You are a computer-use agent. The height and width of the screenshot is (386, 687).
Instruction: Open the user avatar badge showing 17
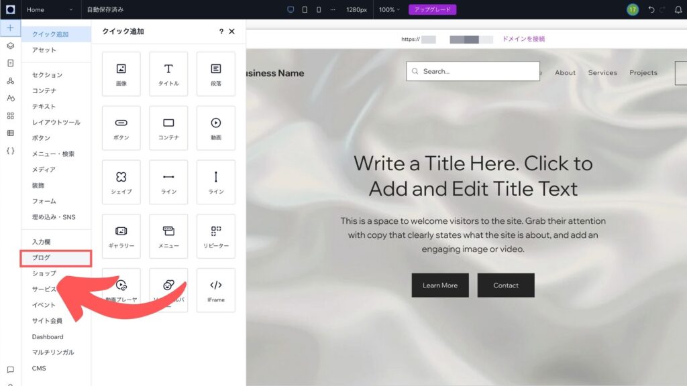(x=632, y=9)
